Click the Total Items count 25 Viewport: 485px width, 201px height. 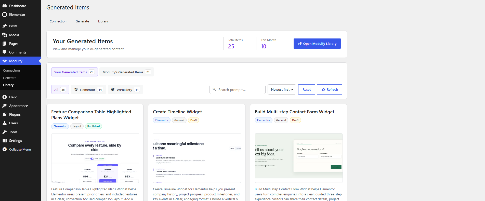(x=231, y=46)
